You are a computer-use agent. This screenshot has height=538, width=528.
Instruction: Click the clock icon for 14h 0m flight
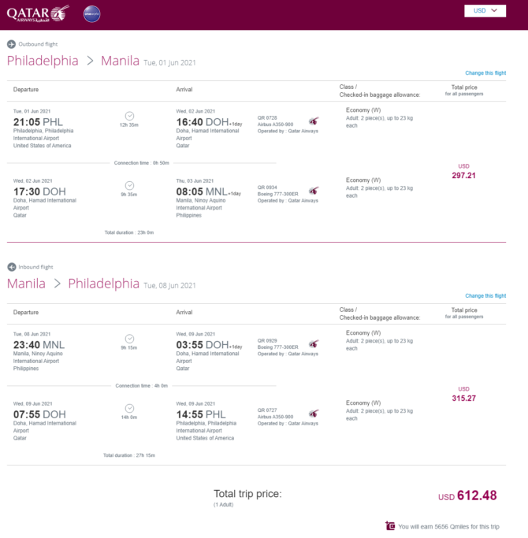(129, 408)
